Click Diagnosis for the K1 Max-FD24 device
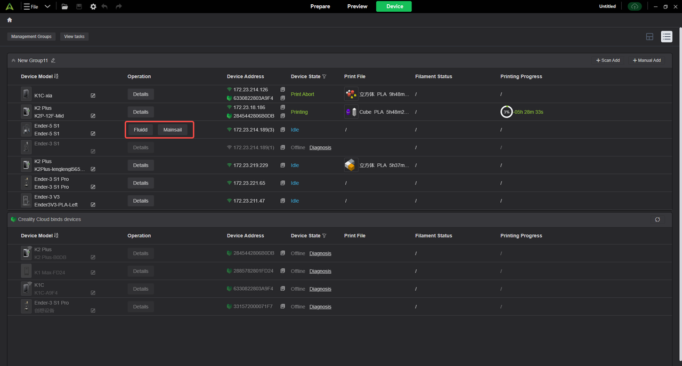Screen dimensions: 682x366 tap(320, 271)
